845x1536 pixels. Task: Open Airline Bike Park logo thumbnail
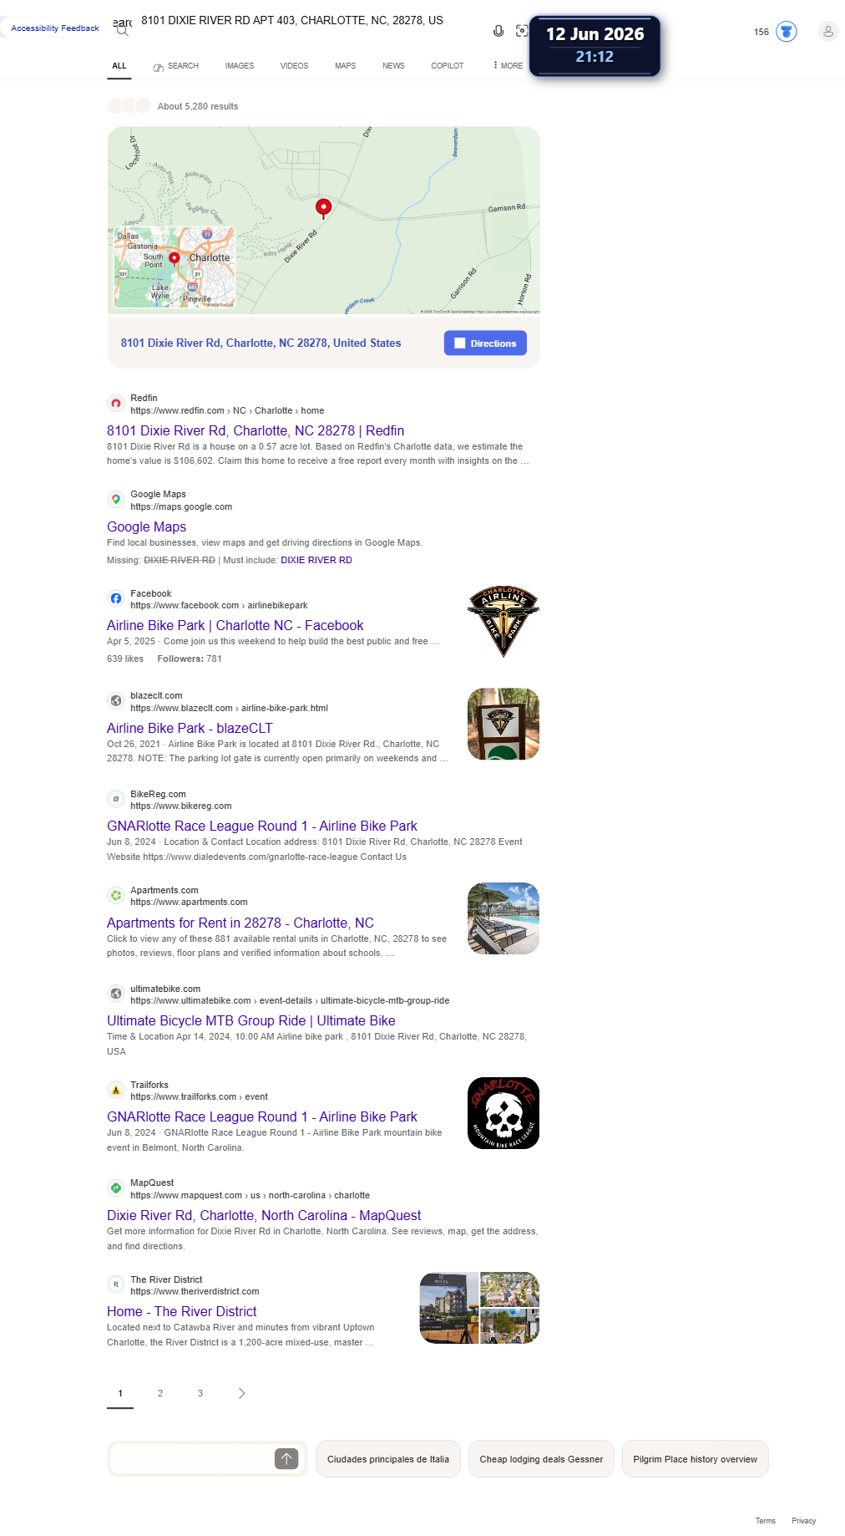[503, 622]
